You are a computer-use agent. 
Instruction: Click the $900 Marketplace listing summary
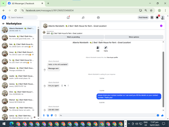pyautogui.click(x=65, y=33)
